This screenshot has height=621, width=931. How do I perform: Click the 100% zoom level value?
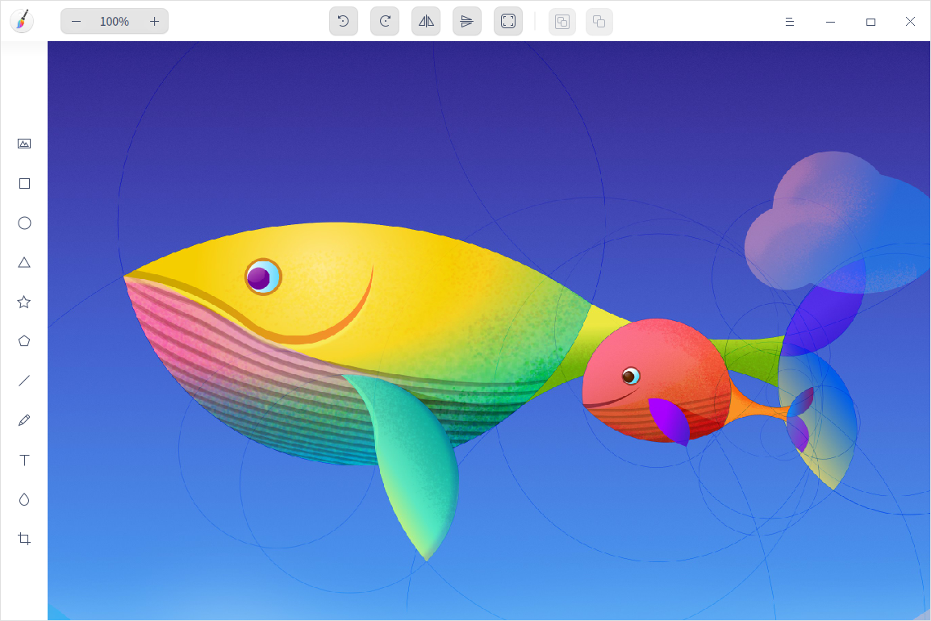pos(115,22)
